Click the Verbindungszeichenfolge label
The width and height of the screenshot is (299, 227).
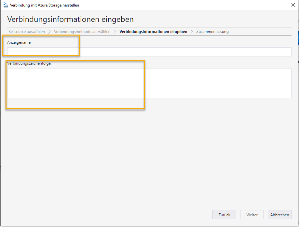pyautogui.click(x=30, y=63)
